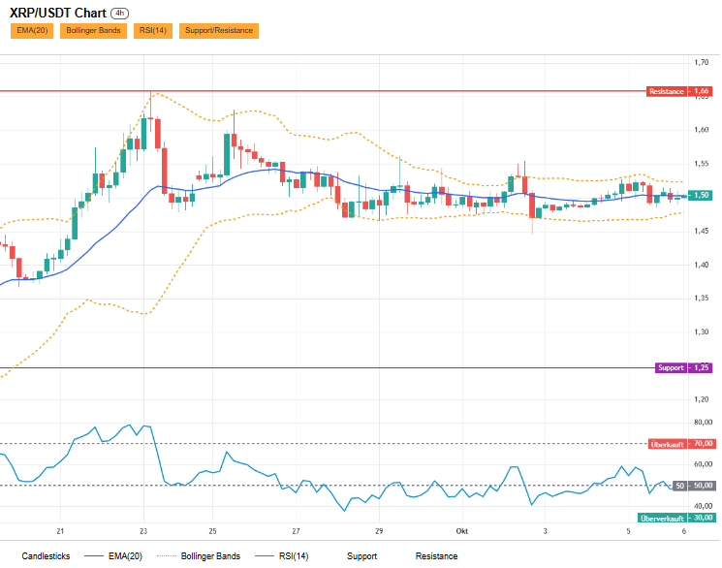Click the Überkauft 70,00 RSI label

click(x=681, y=444)
